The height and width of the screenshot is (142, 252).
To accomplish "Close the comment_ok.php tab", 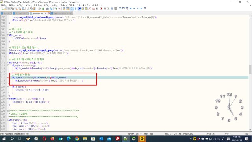I will (x=49, y=13).
